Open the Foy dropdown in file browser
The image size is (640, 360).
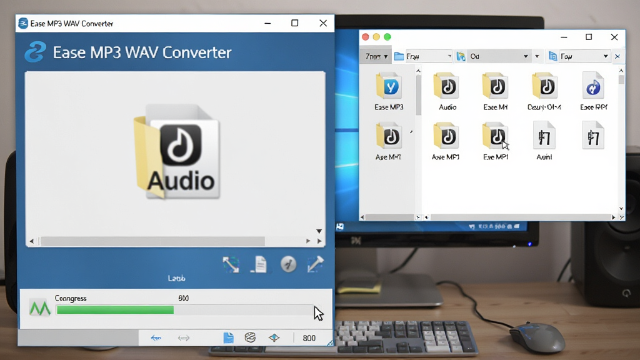579,56
